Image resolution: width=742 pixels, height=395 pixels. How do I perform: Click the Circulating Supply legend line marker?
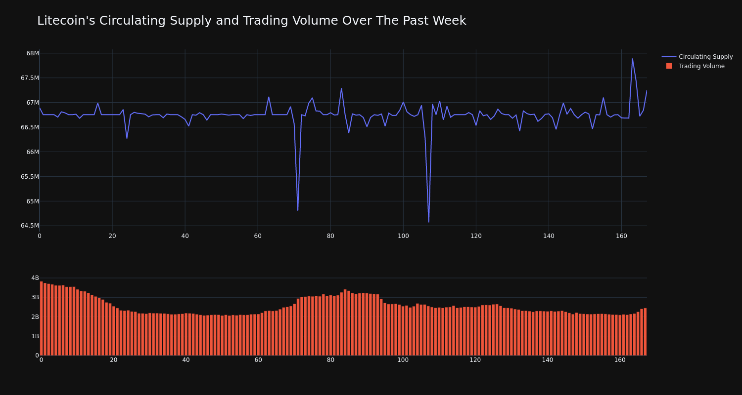[x=669, y=57]
